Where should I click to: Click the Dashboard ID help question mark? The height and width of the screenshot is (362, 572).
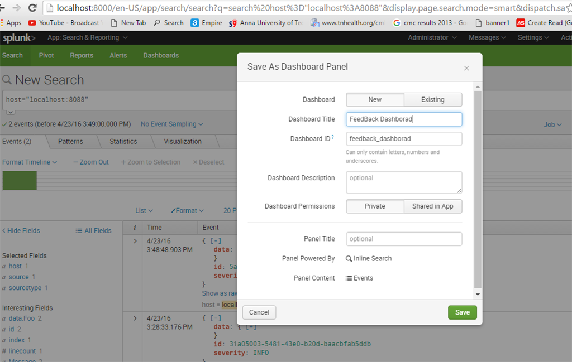tap(333, 137)
